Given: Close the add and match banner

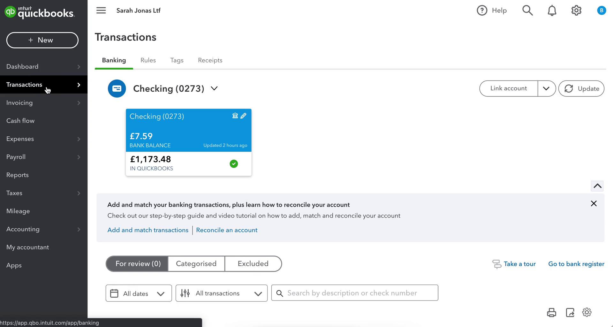Looking at the screenshot, I should click(x=594, y=203).
